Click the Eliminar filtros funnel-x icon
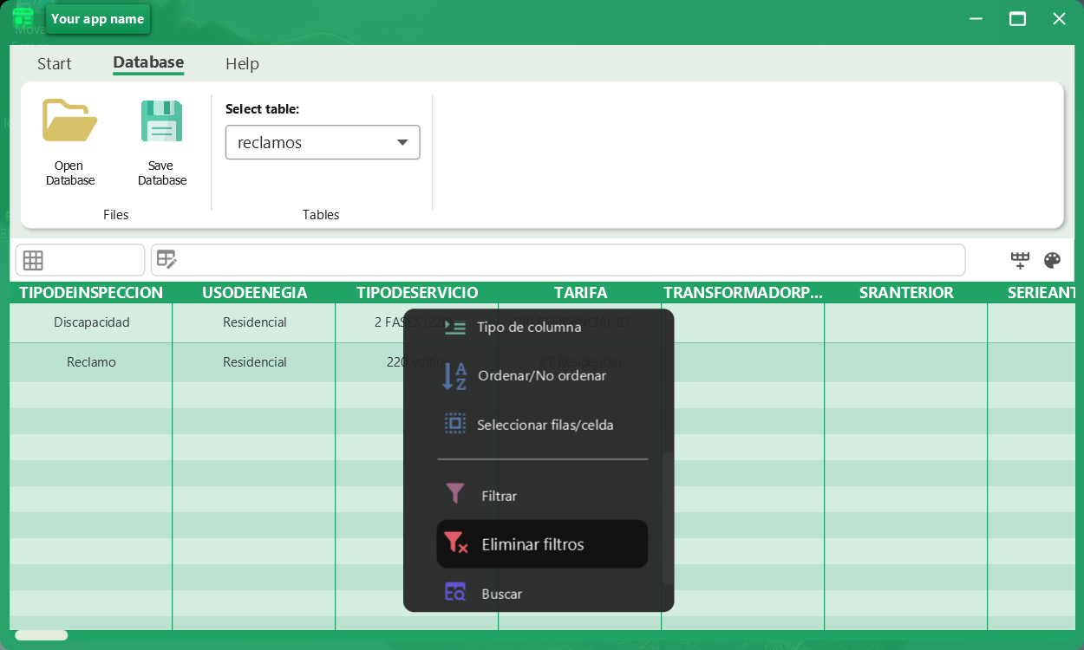The image size is (1084, 650). point(456,543)
